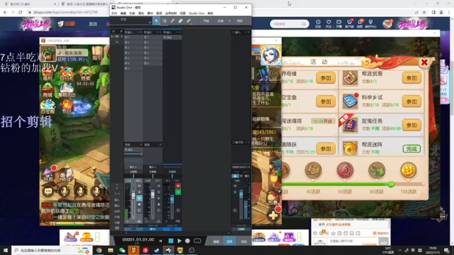
Task: Open the 商城 shop icon in game
Action: [48, 90]
